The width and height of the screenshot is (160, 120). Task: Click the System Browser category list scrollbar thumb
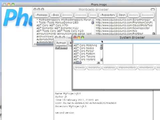[x=101, y=48]
